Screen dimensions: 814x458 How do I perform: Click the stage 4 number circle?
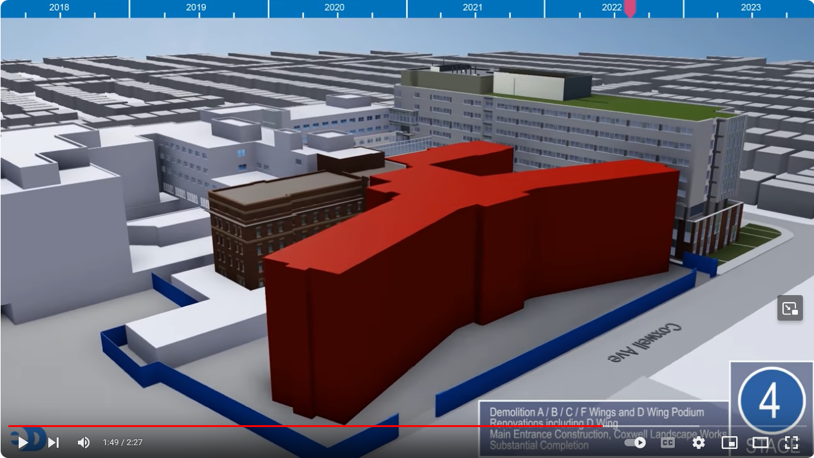coord(771,401)
